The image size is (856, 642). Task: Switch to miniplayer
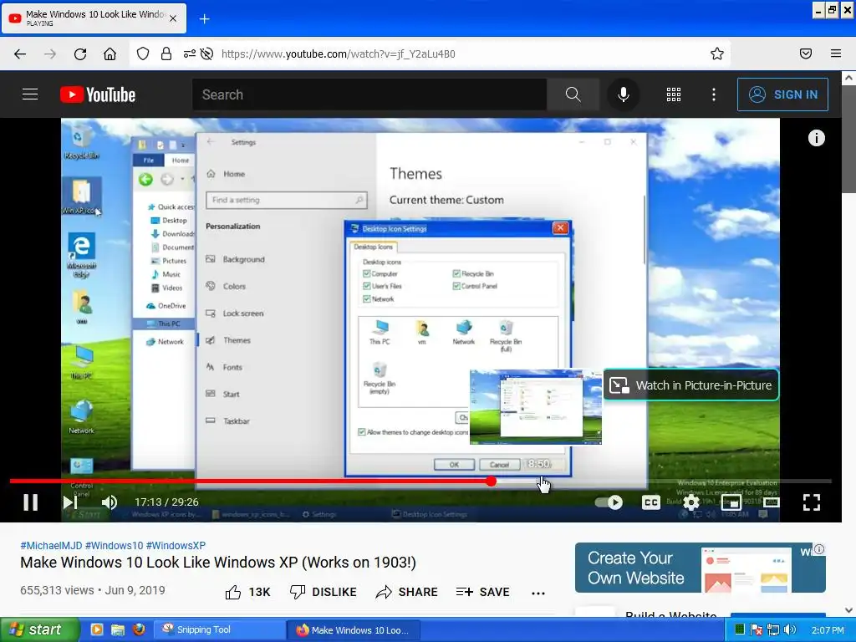pos(731,502)
